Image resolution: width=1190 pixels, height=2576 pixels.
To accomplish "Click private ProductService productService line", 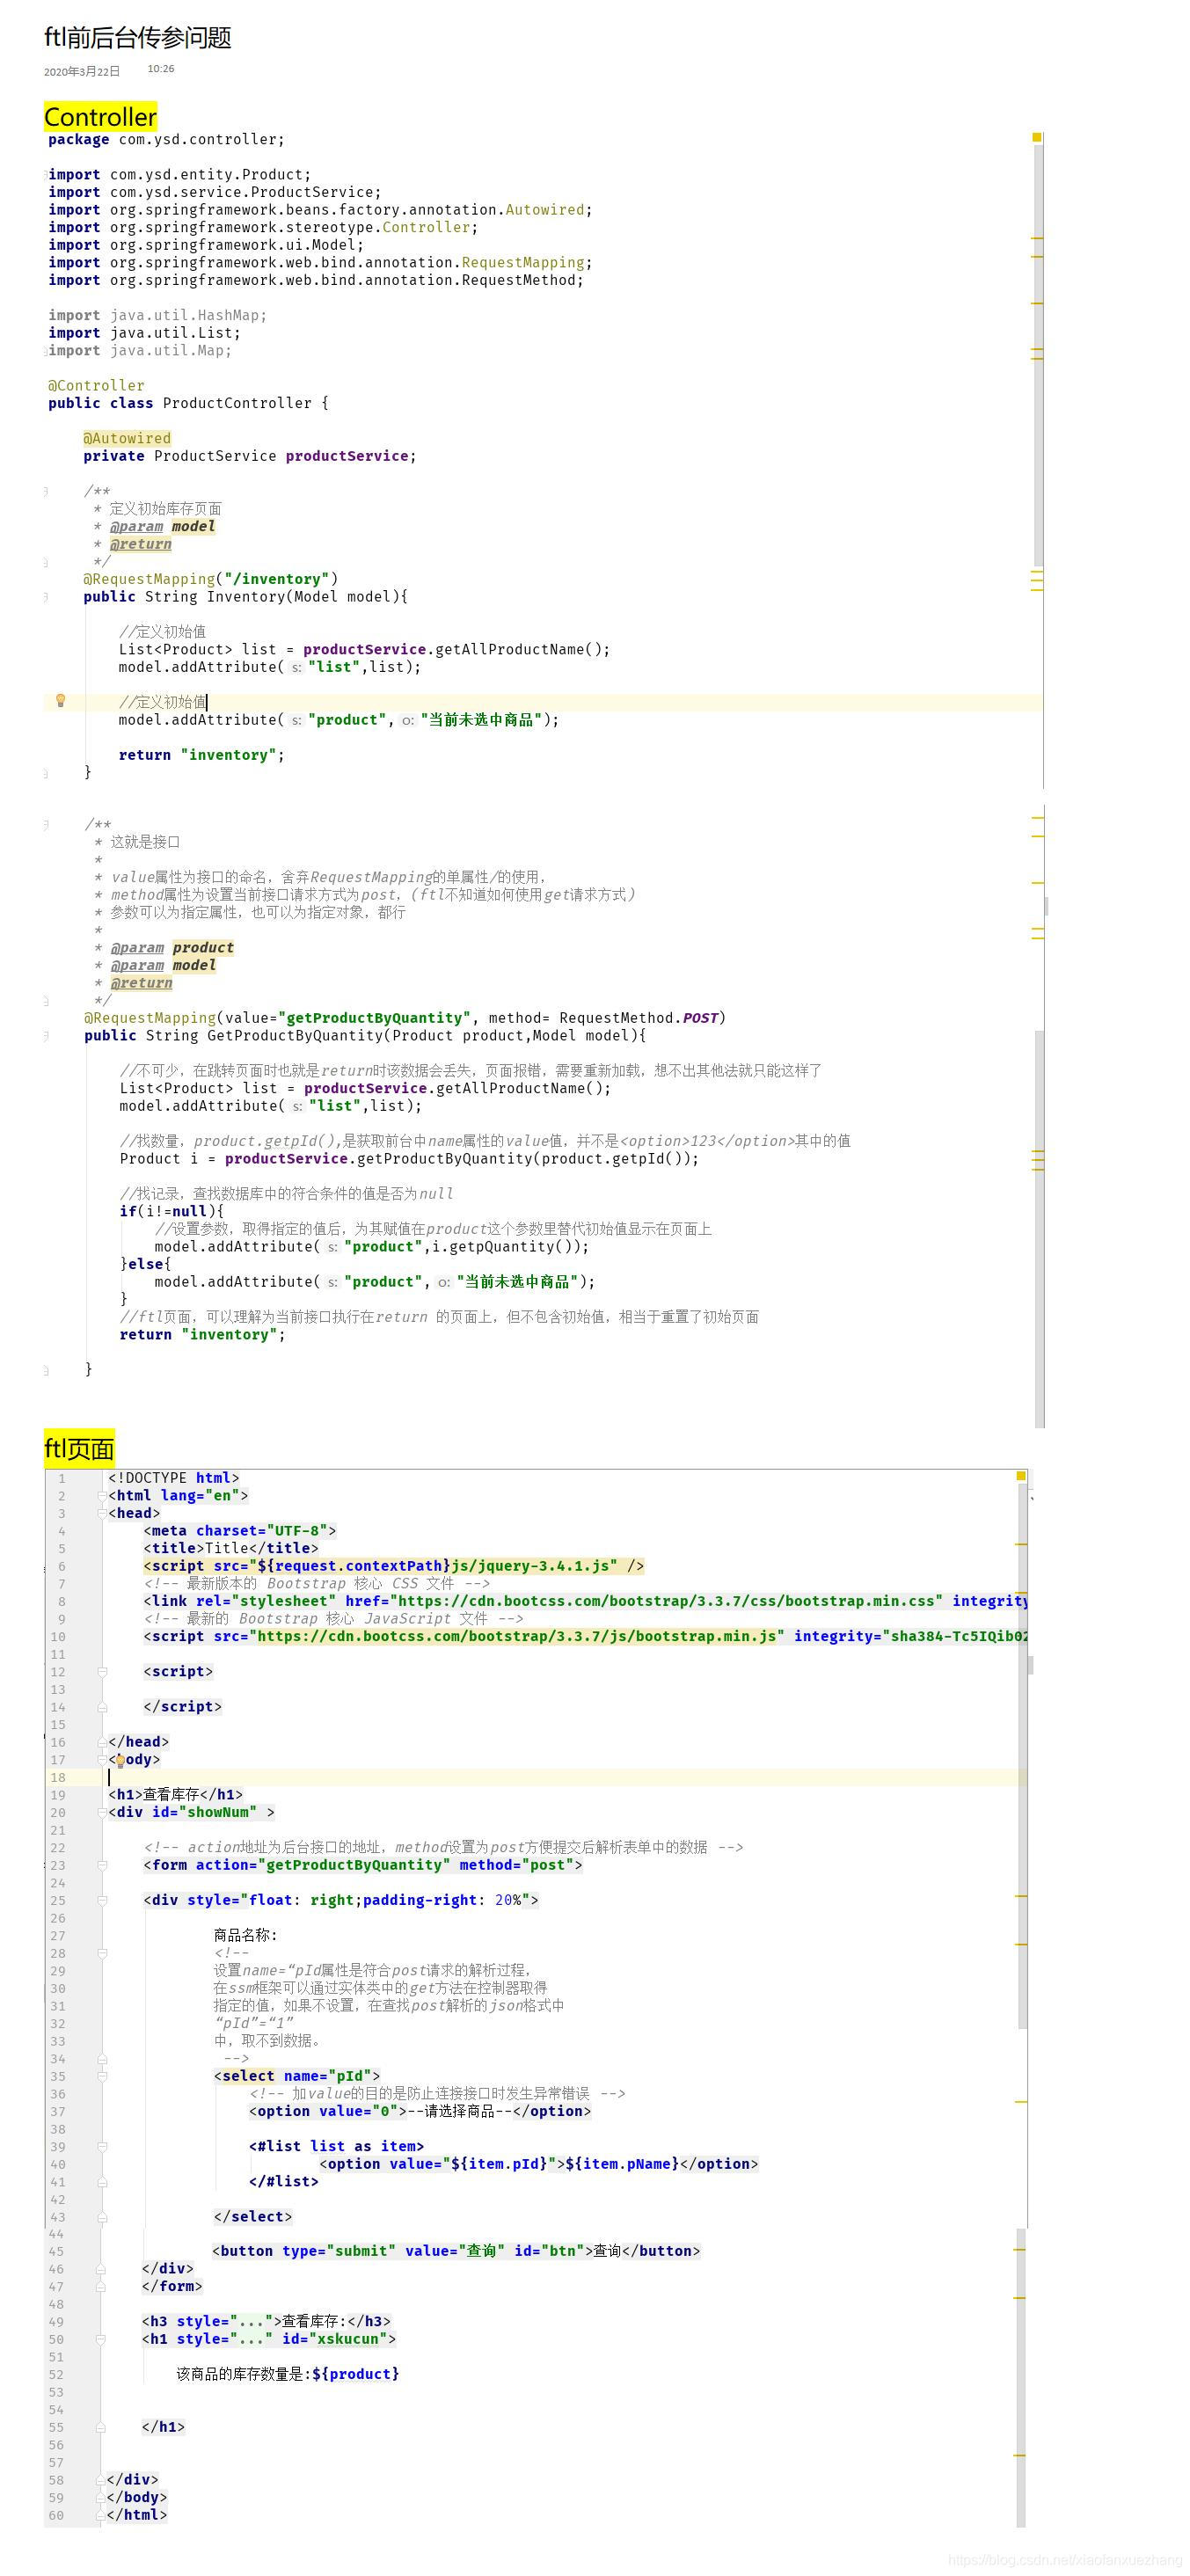I will click(x=250, y=457).
